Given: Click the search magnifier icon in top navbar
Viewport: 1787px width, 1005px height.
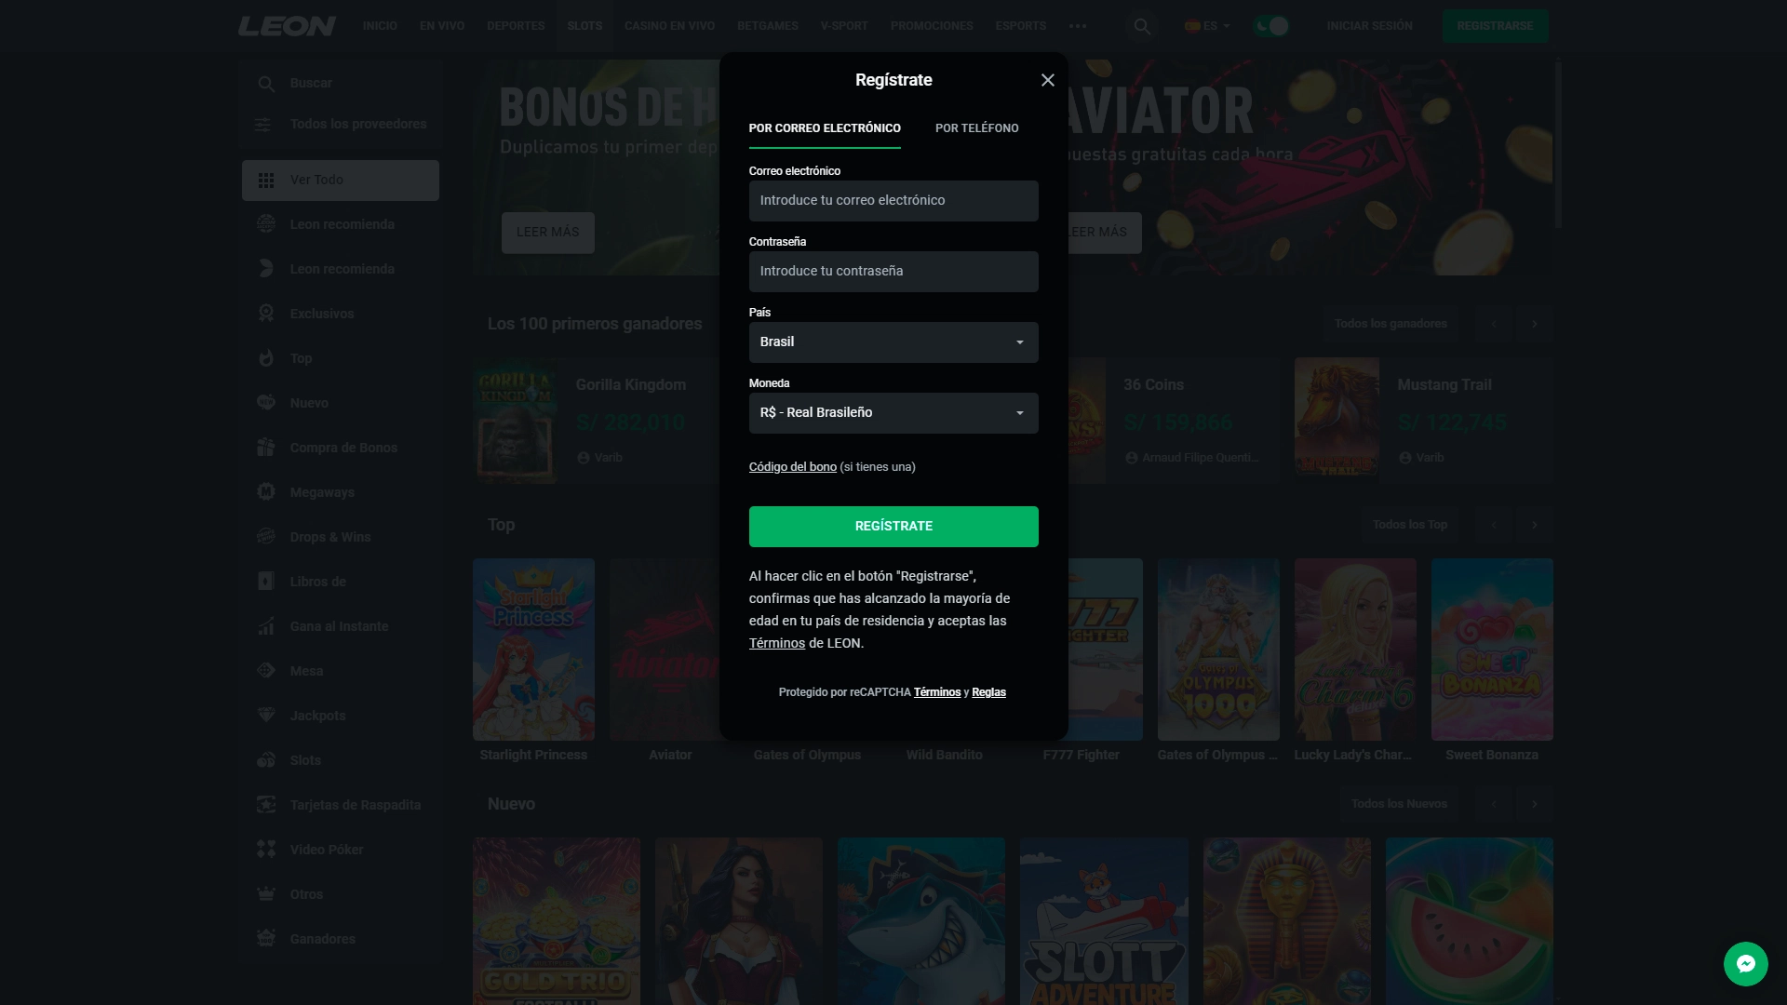Looking at the screenshot, I should (1141, 26).
